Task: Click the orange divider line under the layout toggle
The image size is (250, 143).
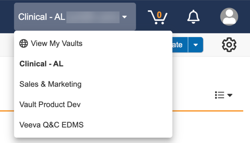Action: pos(207,111)
